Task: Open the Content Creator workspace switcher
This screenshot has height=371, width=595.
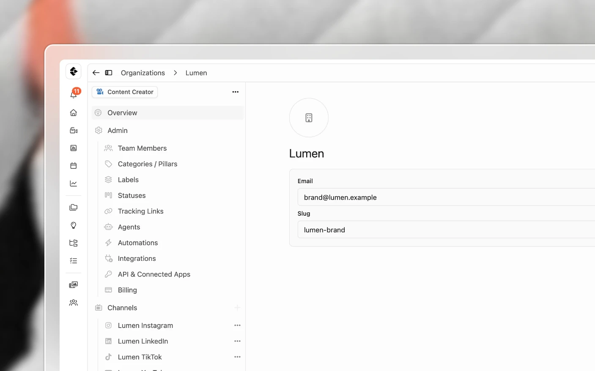Action: tap(125, 92)
